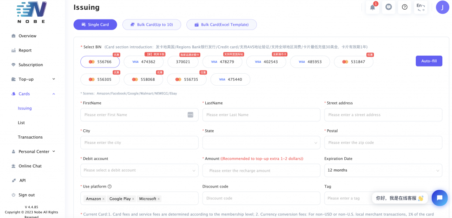Open the Transactions sidebar menu item

[30, 137]
